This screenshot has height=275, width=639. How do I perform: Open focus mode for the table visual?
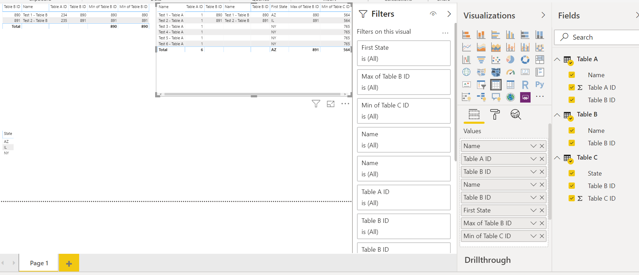point(330,104)
